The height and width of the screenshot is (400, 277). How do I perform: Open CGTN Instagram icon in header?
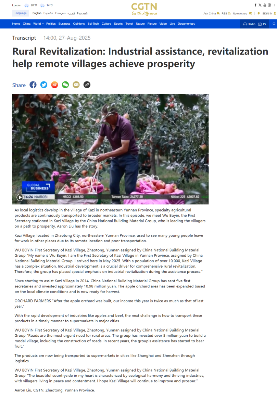[x=269, y=5]
